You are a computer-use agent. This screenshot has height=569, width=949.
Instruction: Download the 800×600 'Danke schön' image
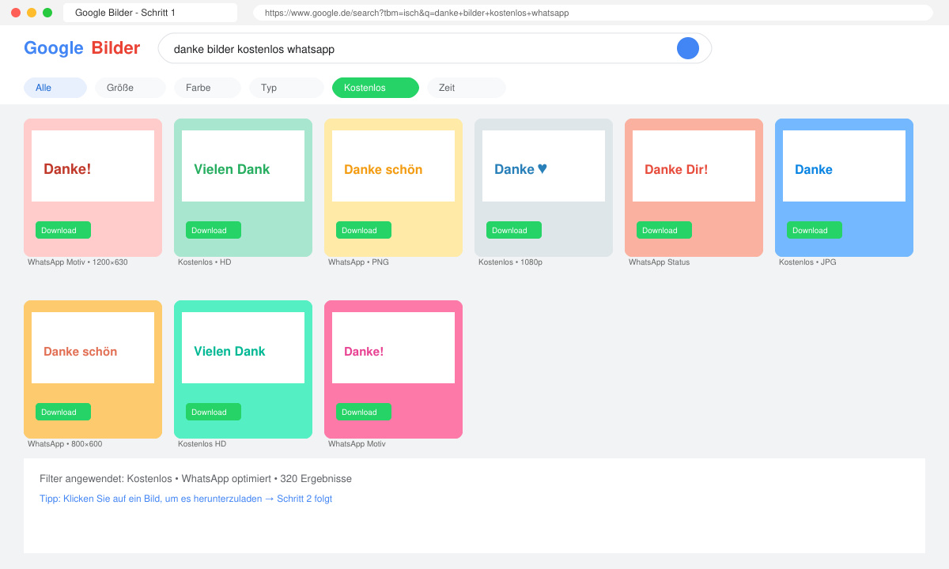[x=63, y=412]
